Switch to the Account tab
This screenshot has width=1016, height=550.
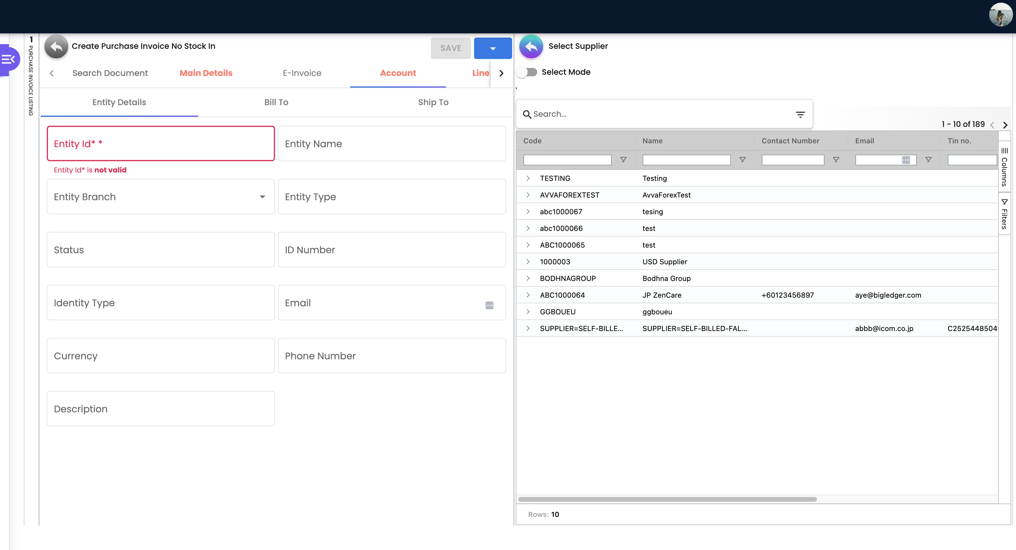tap(398, 73)
